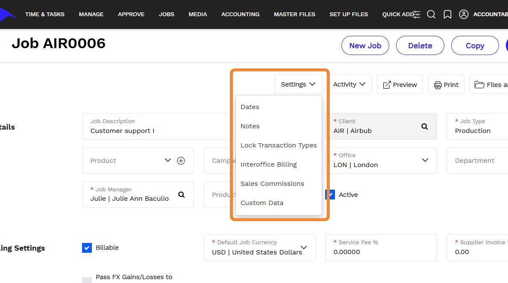Open the MANAGE menu
The height and width of the screenshot is (283, 508).
click(x=91, y=14)
